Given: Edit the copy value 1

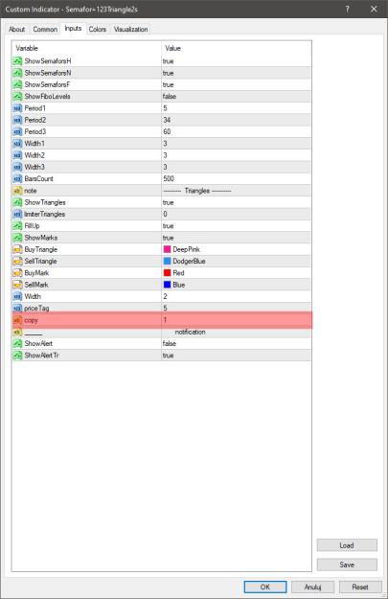Looking at the screenshot, I should 237,320.
